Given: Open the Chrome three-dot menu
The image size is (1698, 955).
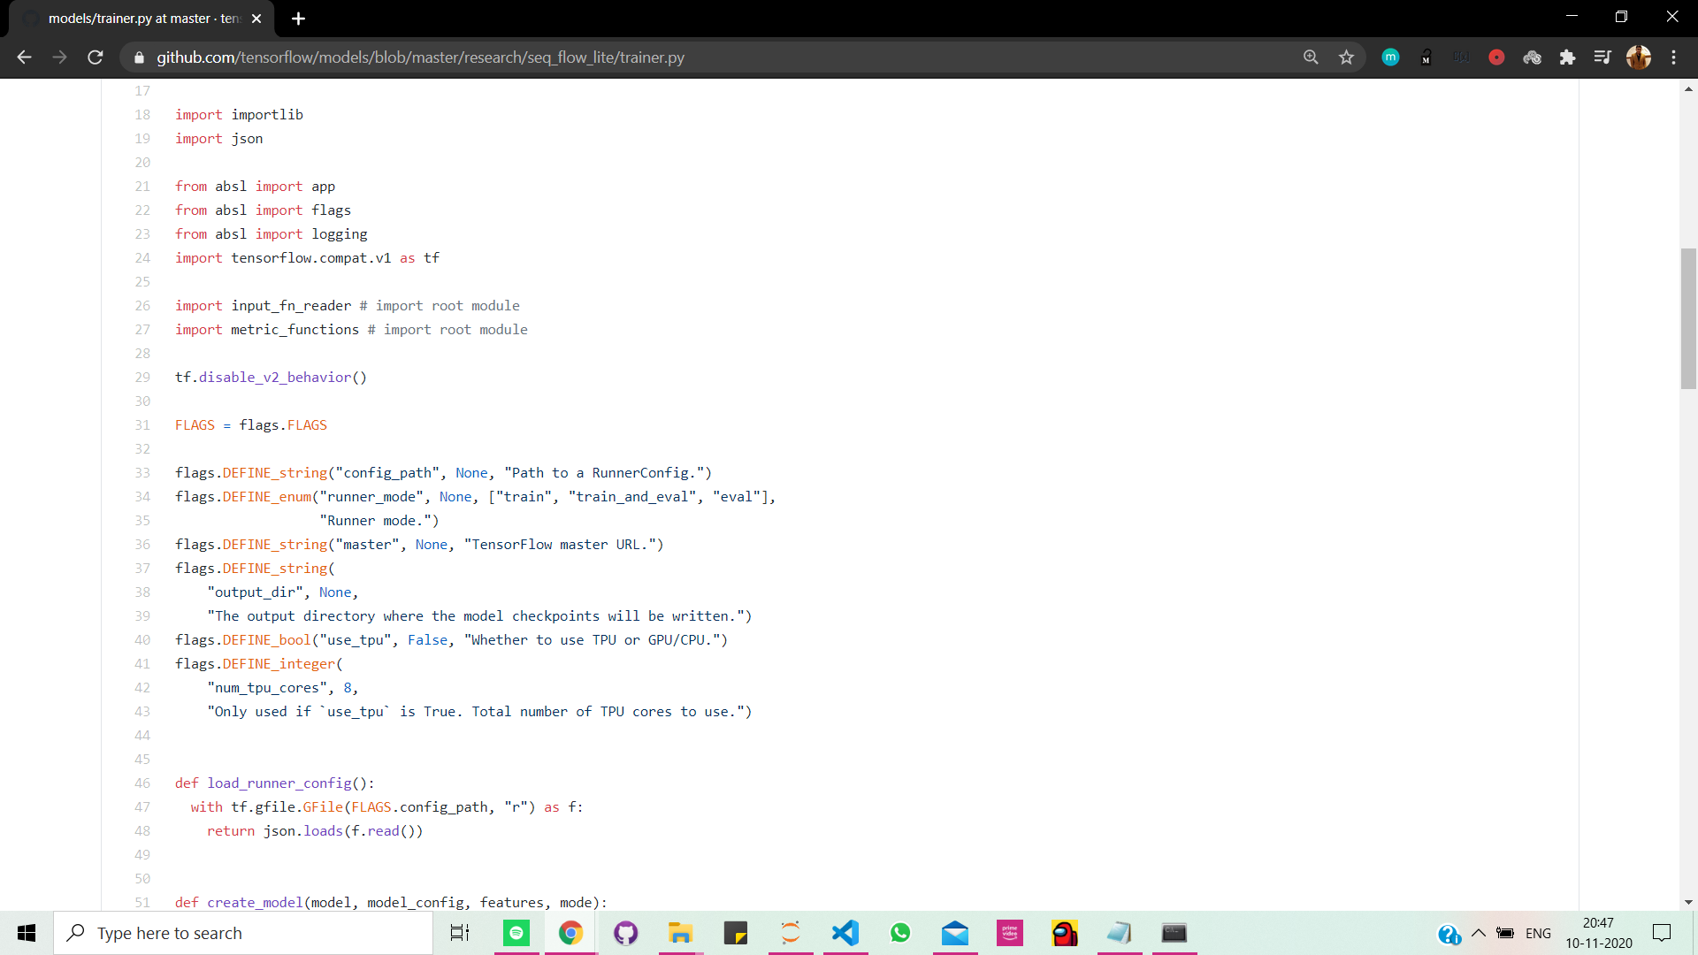Looking at the screenshot, I should [1673, 57].
